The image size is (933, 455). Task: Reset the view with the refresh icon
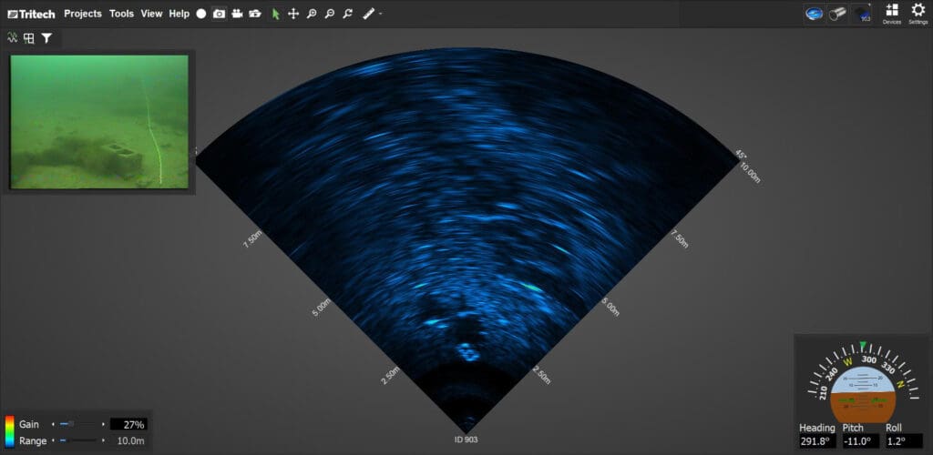[x=347, y=14]
